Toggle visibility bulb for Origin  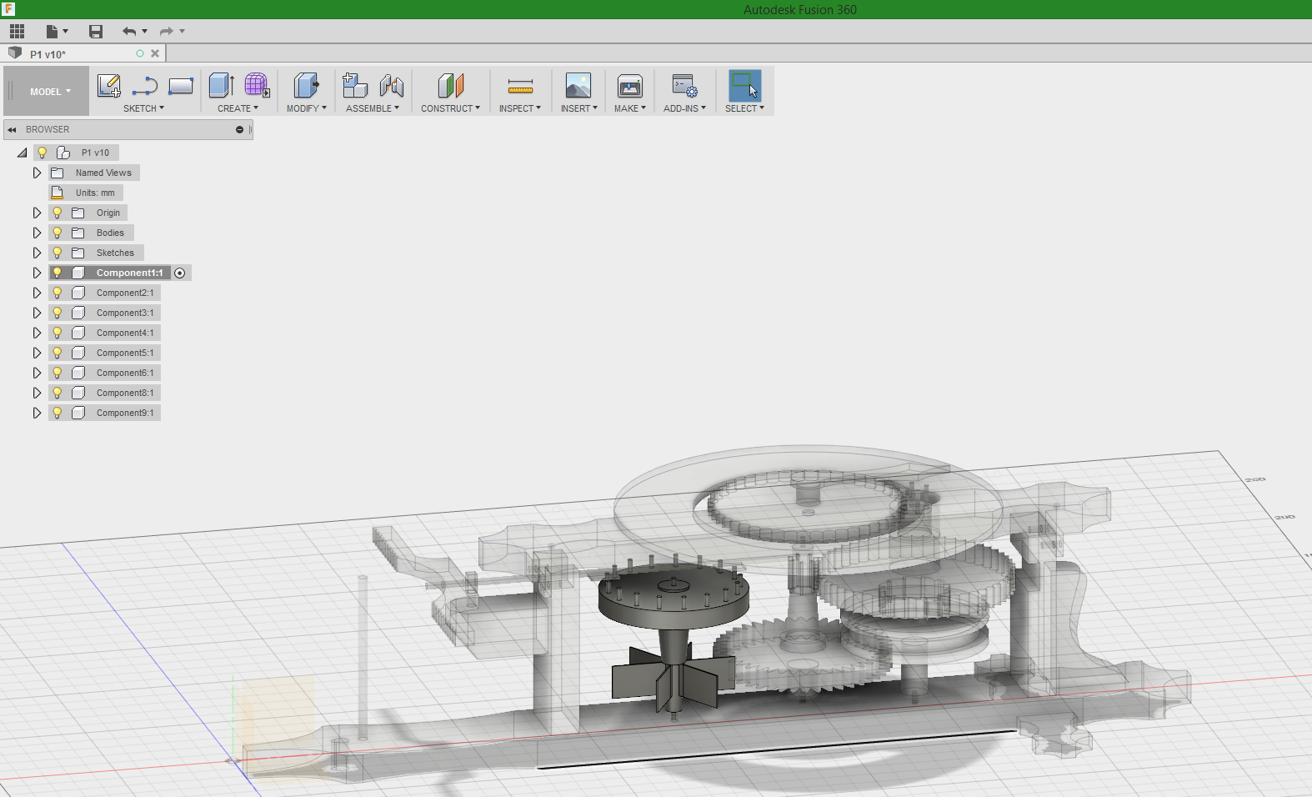pos(58,213)
